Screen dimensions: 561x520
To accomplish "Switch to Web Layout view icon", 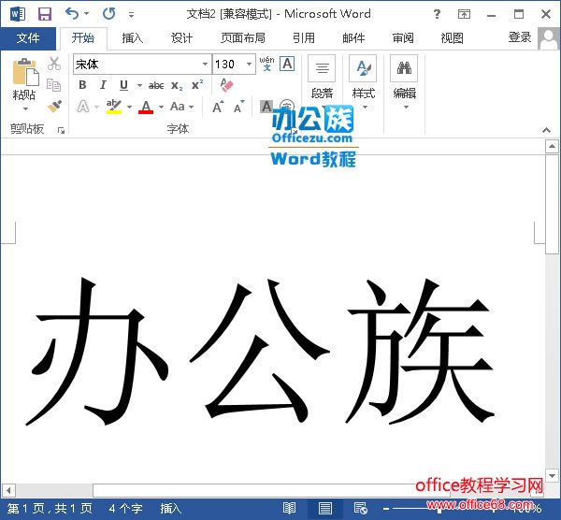I will tap(360, 508).
